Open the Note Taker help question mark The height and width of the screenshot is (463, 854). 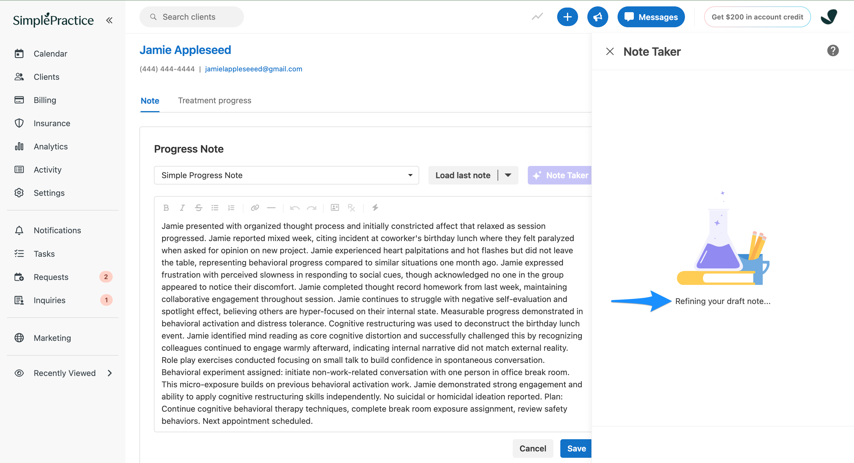[x=833, y=51]
